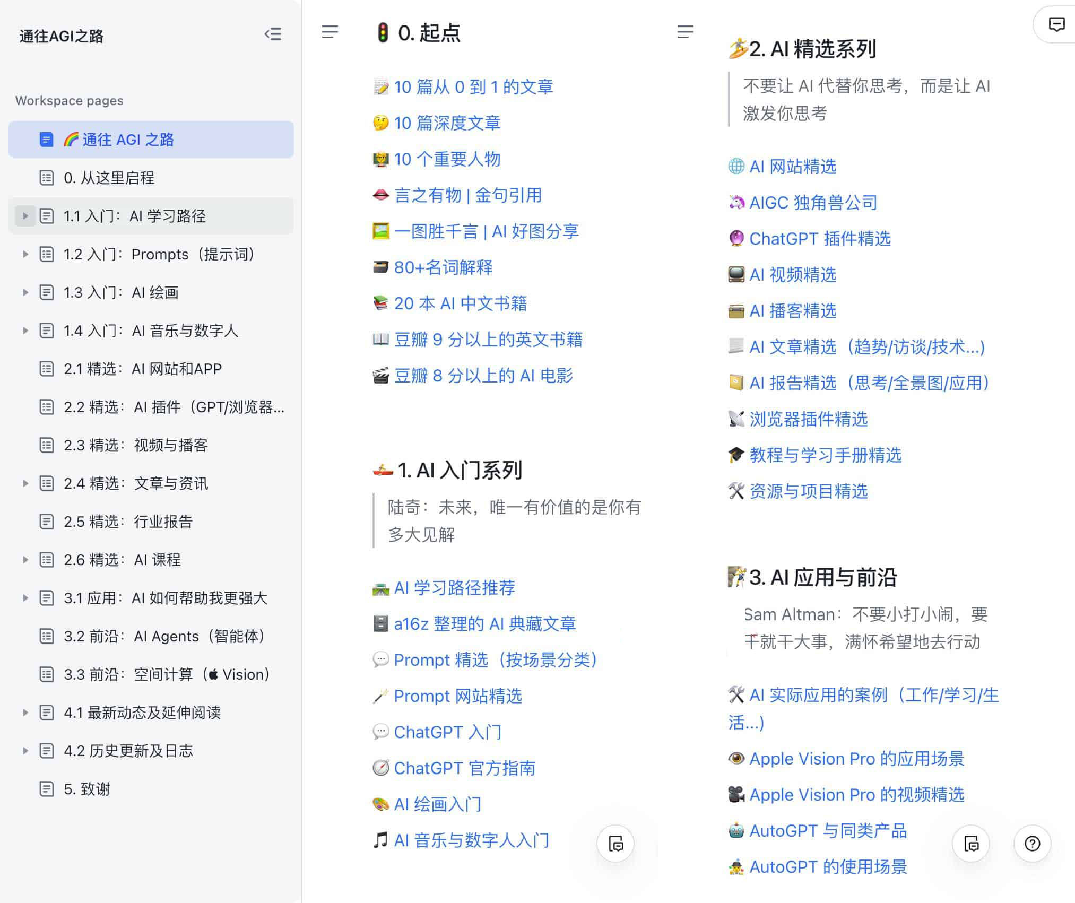Expand 1.1 入门：AI 学习路径 tree arrow
This screenshot has height=903, width=1075.
click(x=25, y=216)
